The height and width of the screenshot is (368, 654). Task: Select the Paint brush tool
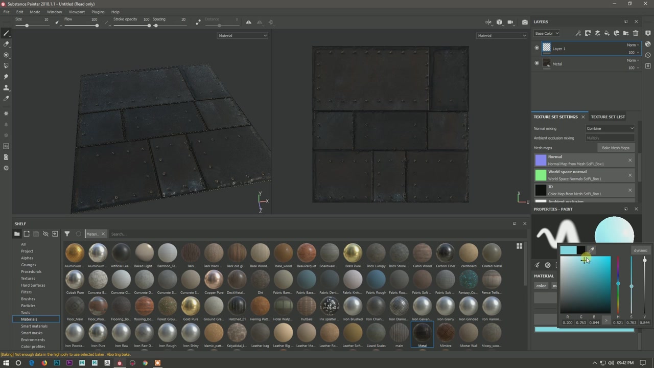point(6,33)
